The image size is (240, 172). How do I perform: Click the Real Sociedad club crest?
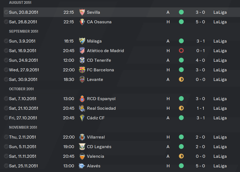(x=82, y=108)
